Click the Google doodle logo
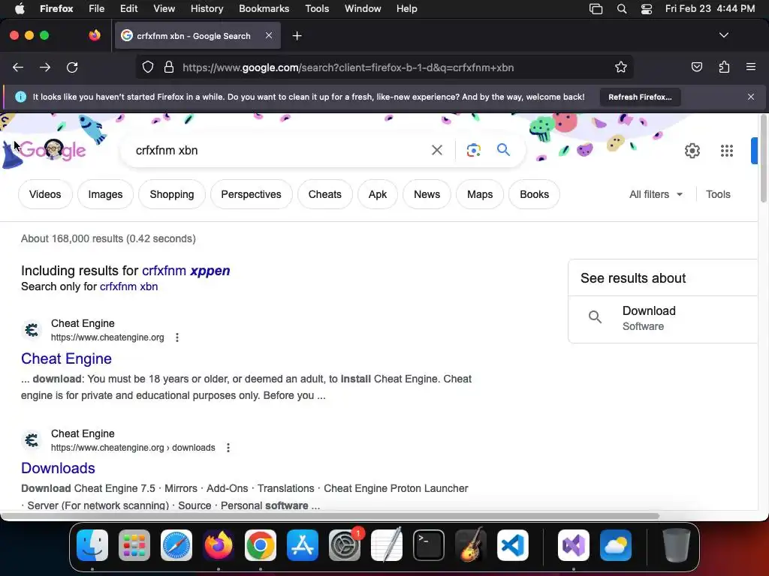 click(x=53, y=150)
